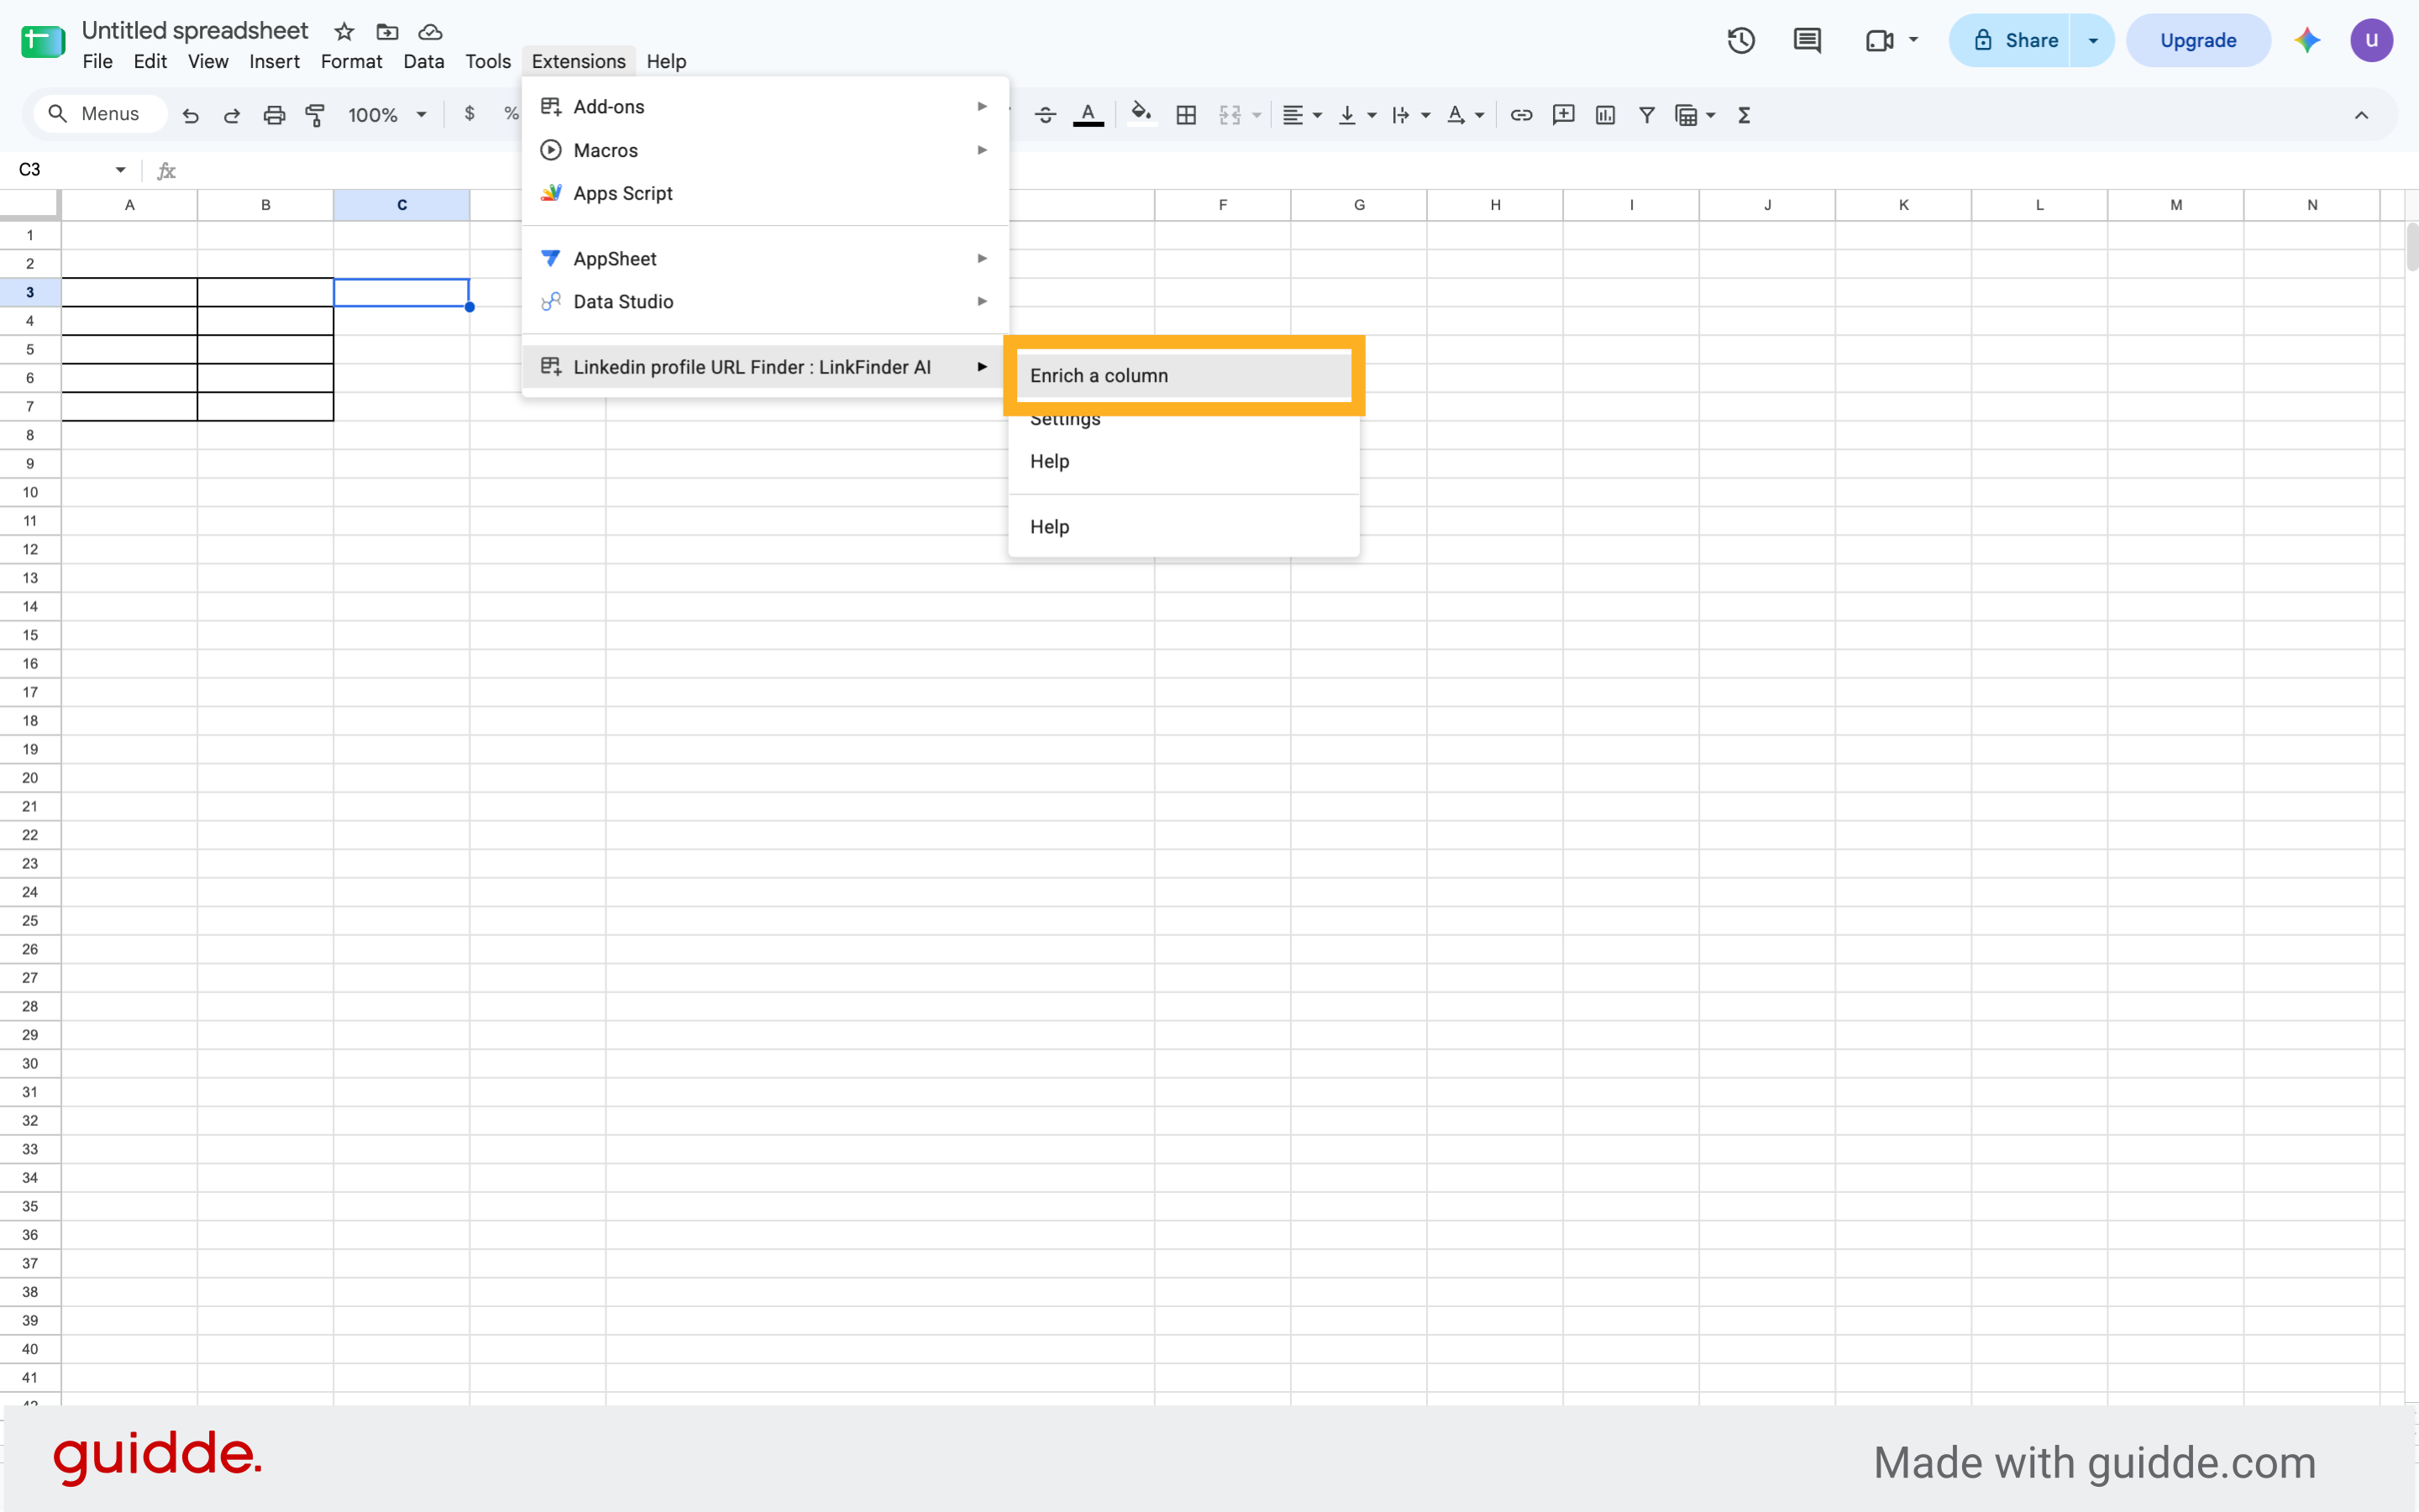
Task: Select Enrich a column in submenu
Action: point(1183,376)
